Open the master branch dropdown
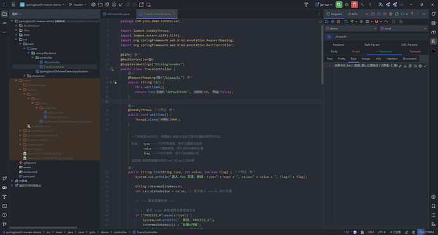The height and width of the screenshot is (235, 438). [77, 4]
